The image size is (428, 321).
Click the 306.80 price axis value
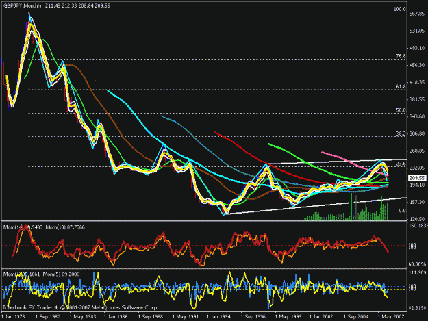point(417,133)
